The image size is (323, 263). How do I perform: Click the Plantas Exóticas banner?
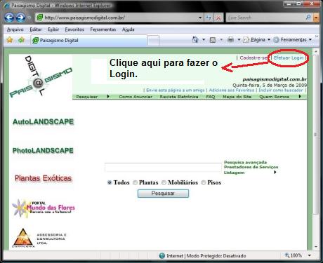(x=43, y=178)
